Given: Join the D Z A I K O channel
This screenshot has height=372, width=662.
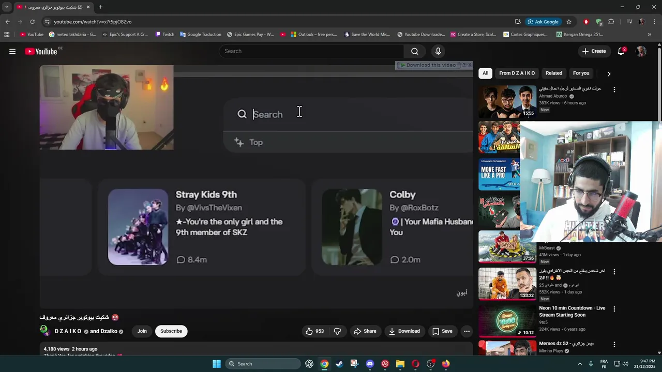Looking at the screenshot, I should 142,331.
